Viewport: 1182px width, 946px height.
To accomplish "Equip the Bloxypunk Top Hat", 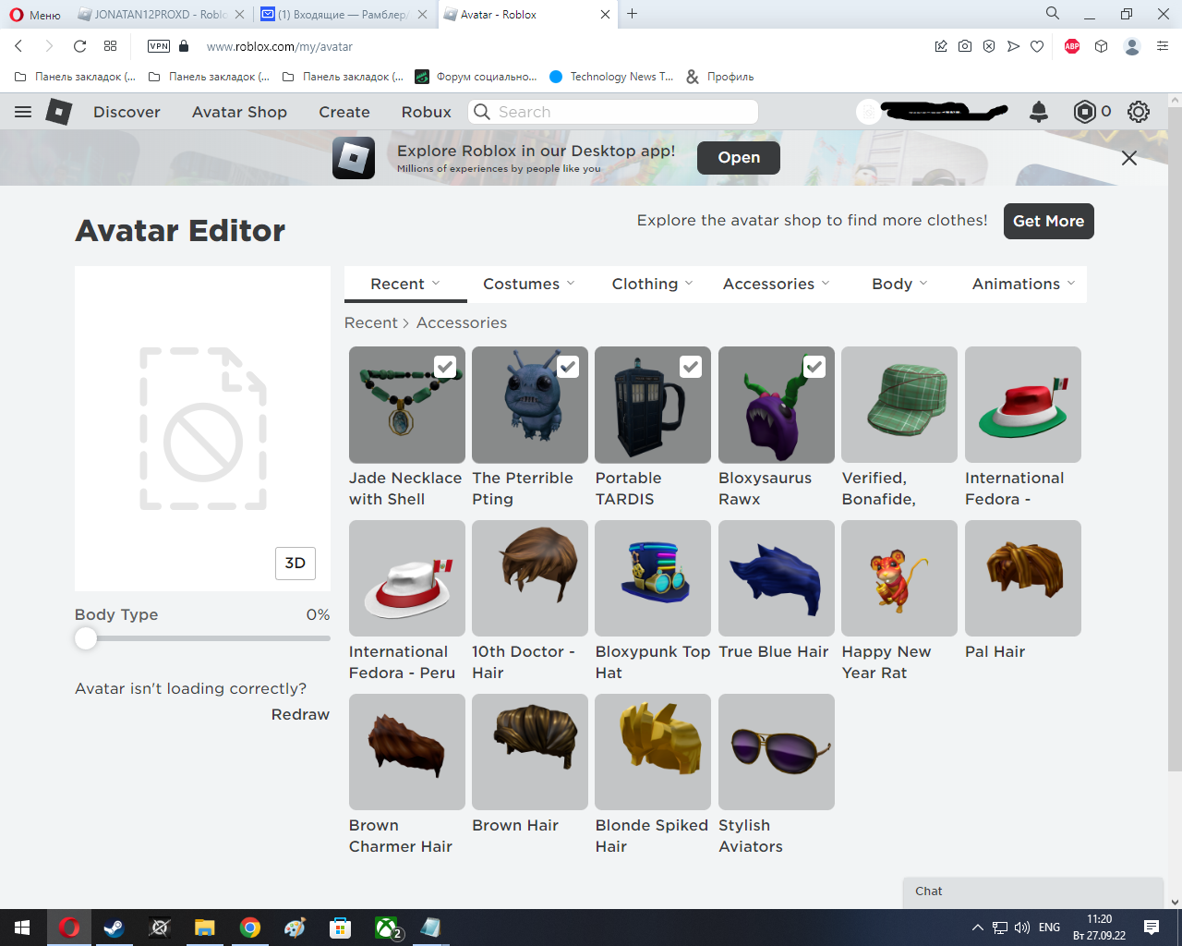I will (653, 578).
